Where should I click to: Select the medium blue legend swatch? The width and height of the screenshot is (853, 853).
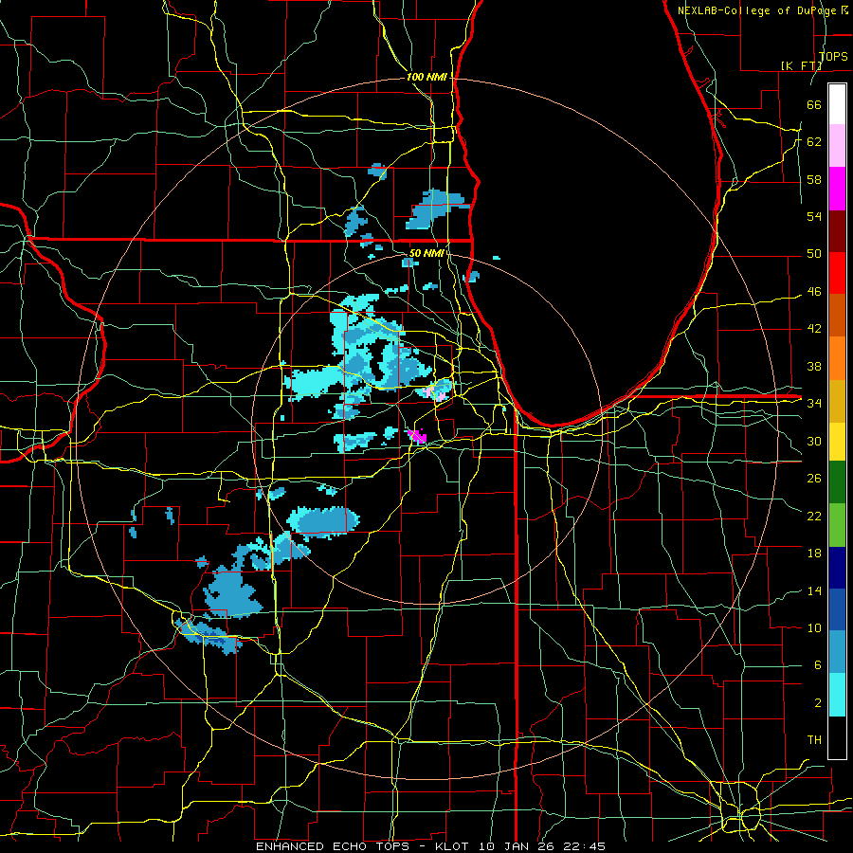[837, 609]
